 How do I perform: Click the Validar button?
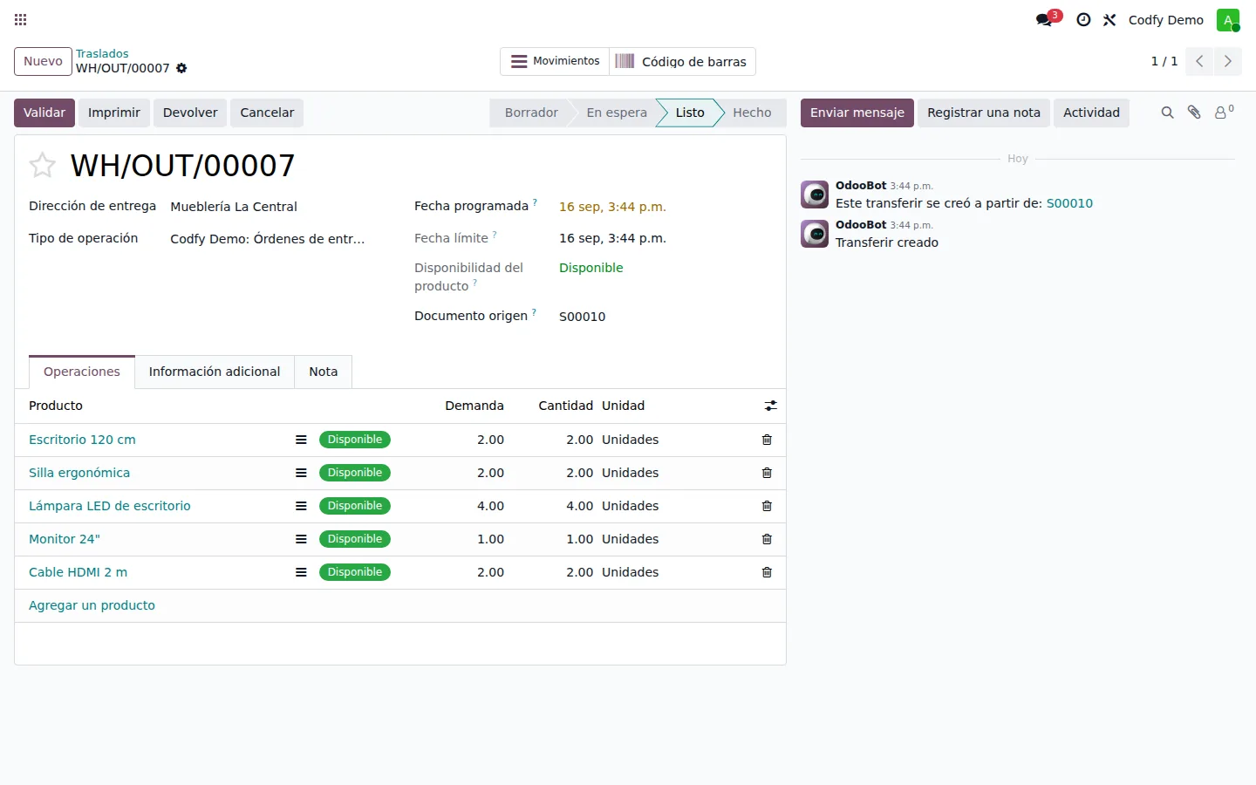pos(44,113)
